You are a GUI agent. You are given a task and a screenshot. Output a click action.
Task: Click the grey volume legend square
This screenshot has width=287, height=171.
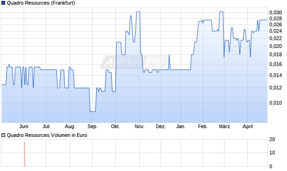pyautogui.click(x=3, y=135)
